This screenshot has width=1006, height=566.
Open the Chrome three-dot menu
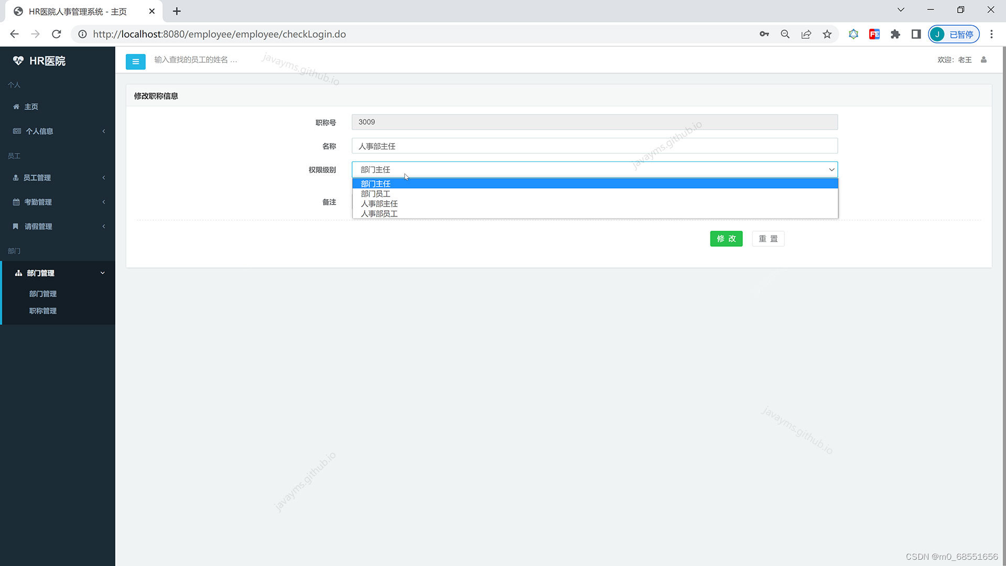[991, 34]
